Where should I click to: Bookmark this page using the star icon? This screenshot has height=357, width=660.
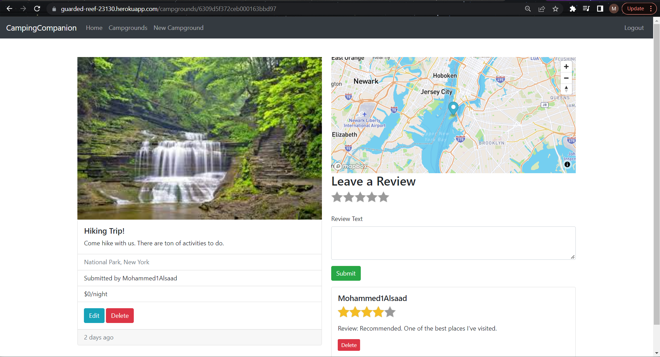(x=555, y=9)
